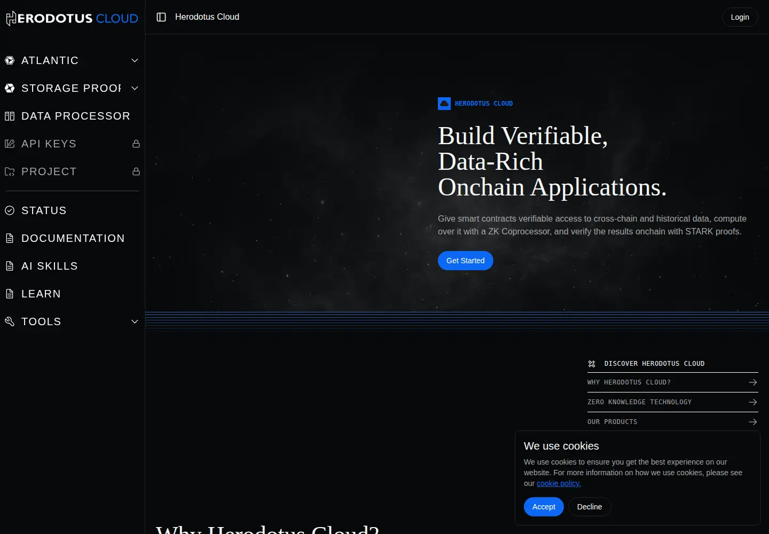This screenshot has width=769, height=534.
Task: Click the 'We use cookies' heading
Action: click(x=561, y=446)
